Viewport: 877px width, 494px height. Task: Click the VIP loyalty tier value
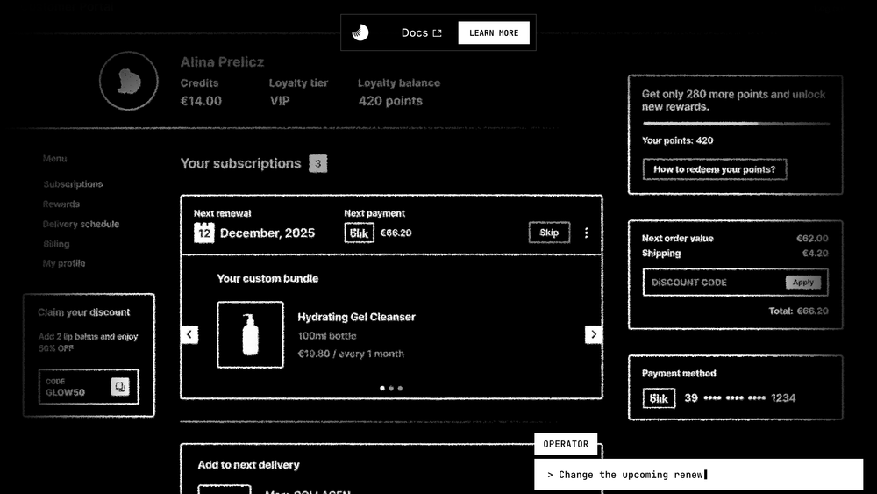point(280,101)
